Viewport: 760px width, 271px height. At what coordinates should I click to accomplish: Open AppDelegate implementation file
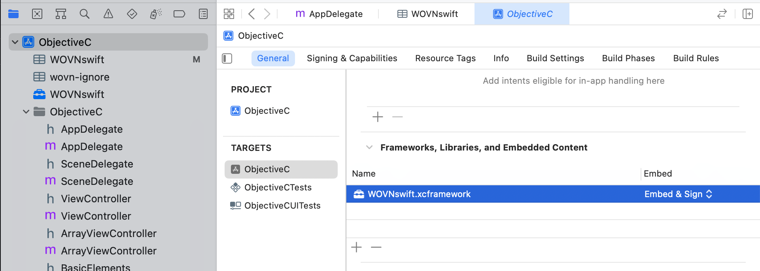pos(92,147)
